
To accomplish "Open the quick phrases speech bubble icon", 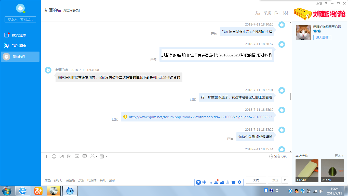I will pos(85,156).
